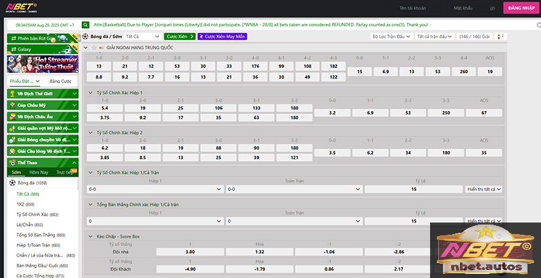The height and width of the screenshot is (278, 541).
Task: Click the soccer ball icon beside Bóng đá / Sớm
Action: point(85,37)
